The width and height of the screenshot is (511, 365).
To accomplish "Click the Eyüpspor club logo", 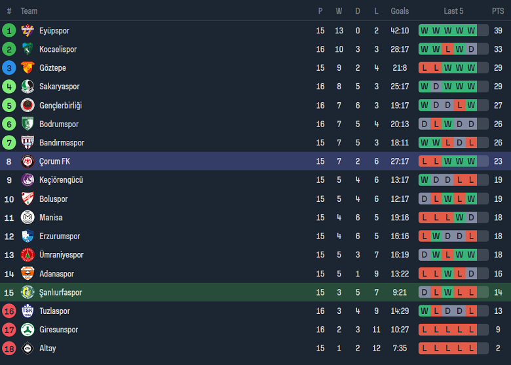I will (28, 31).
